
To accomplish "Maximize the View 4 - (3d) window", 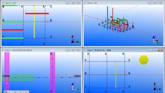I will click(x=73, y=3).
